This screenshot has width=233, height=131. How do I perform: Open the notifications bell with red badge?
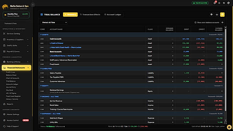pos(214,3)
